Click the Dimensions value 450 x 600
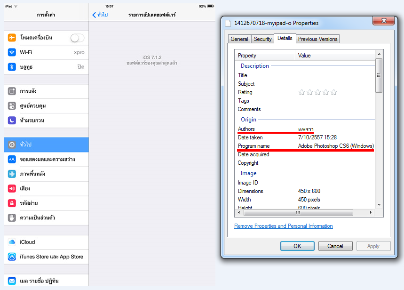 309,191
